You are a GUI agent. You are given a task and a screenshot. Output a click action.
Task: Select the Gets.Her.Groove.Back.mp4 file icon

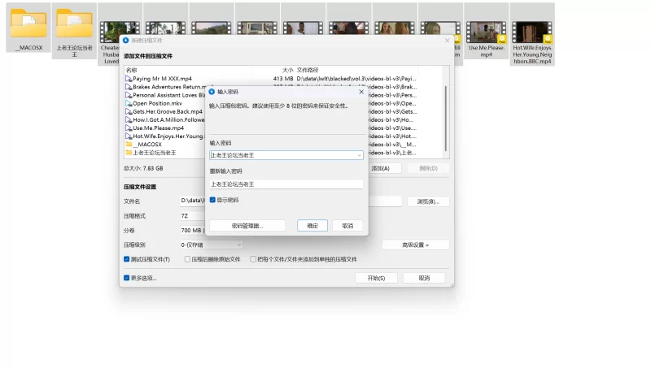[x=129, y=111]
